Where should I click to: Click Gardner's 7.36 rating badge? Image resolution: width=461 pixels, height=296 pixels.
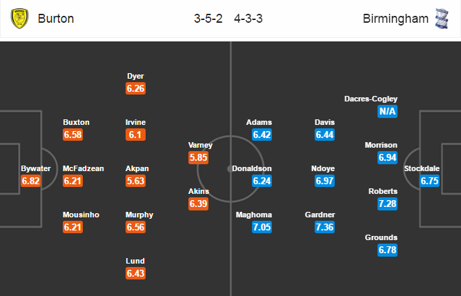(x=324, y=227)
